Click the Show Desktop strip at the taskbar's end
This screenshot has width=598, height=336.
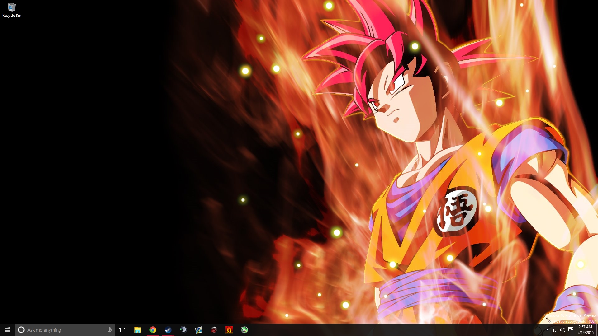click(x=597, y=330)
